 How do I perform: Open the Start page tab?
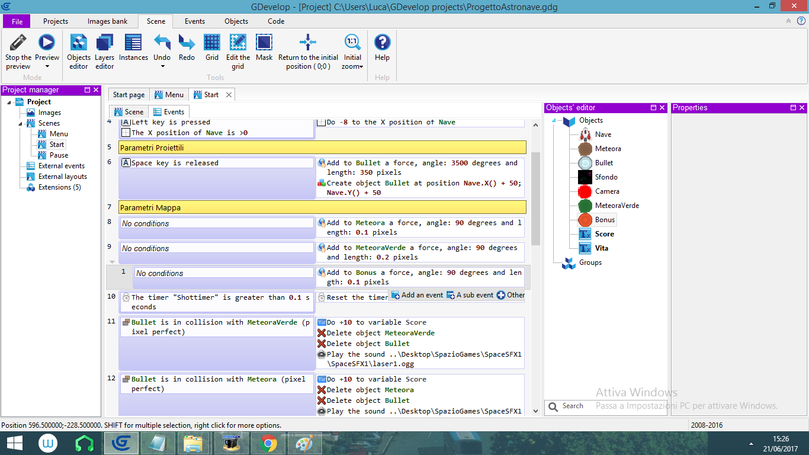click(x=129, y=95)
